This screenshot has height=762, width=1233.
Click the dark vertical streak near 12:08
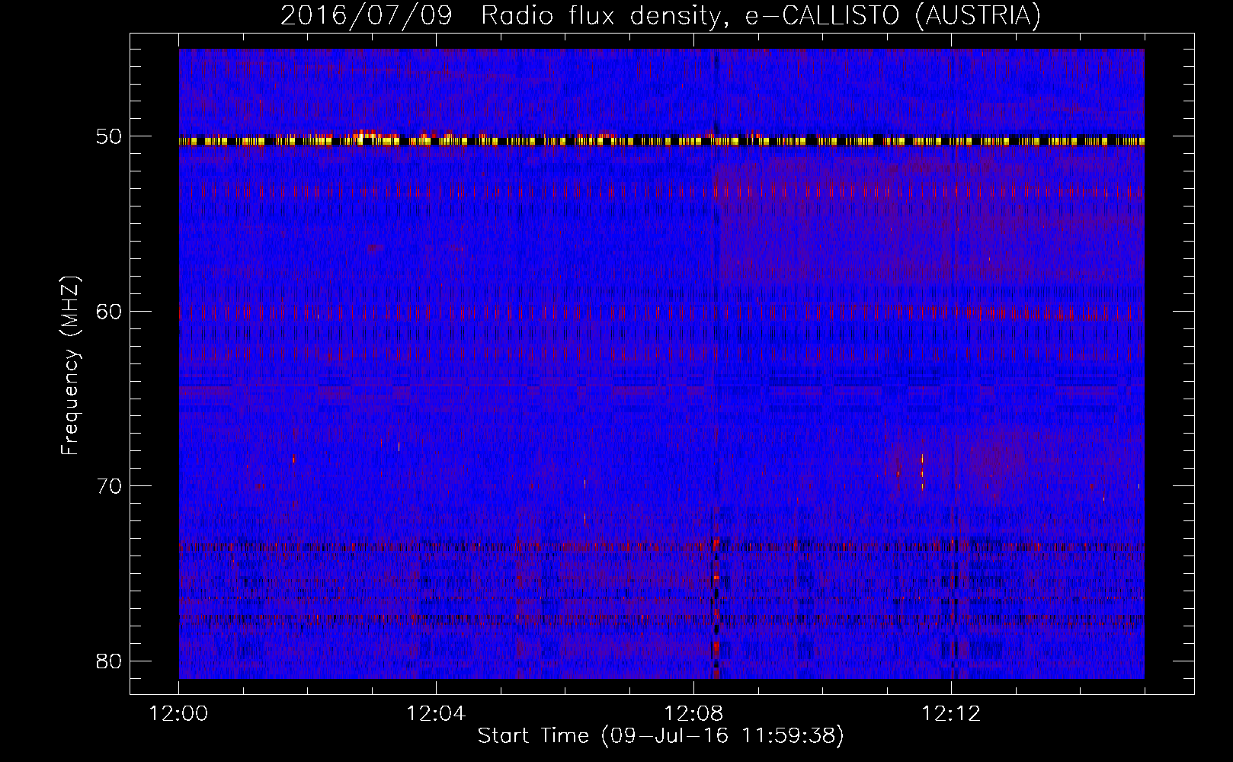coord(716,363)
